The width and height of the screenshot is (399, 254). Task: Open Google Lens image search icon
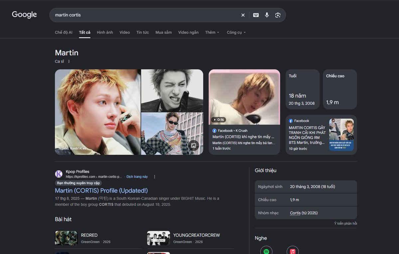point(278,15)
